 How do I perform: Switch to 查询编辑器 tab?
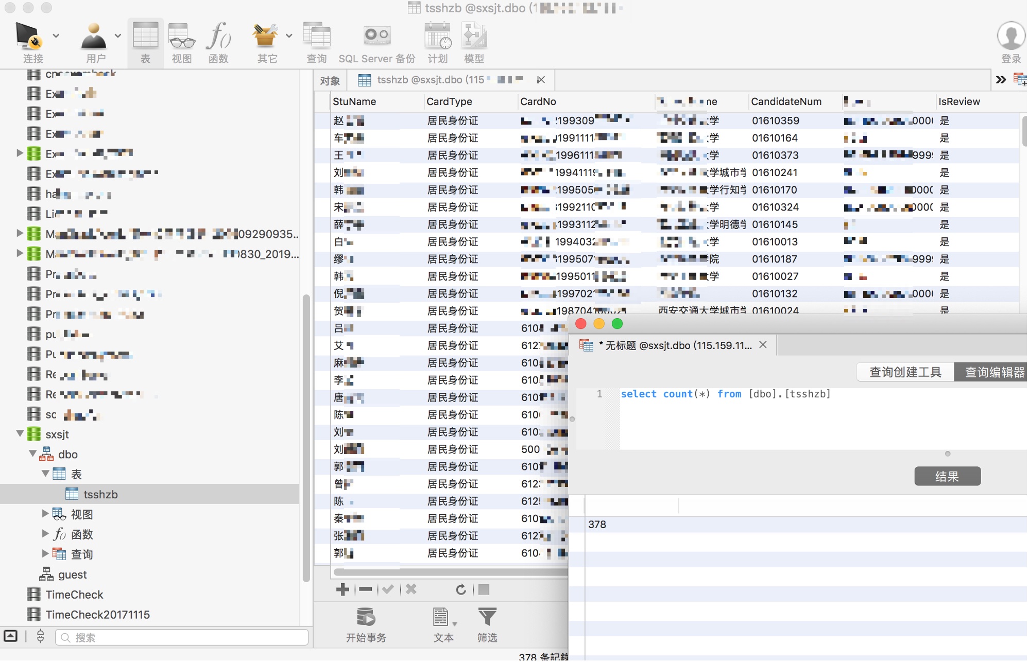[x=991, y=372]
